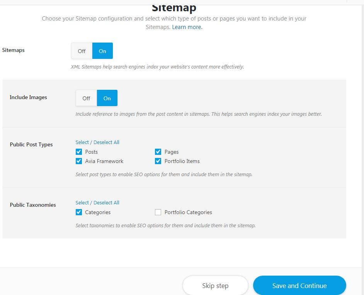
Task: Click the Sitemap page heading
Action: pos(174,8)
